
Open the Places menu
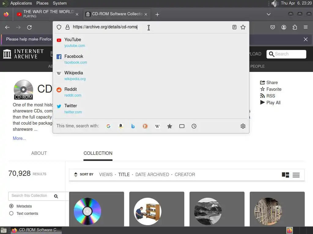(42, 3)
